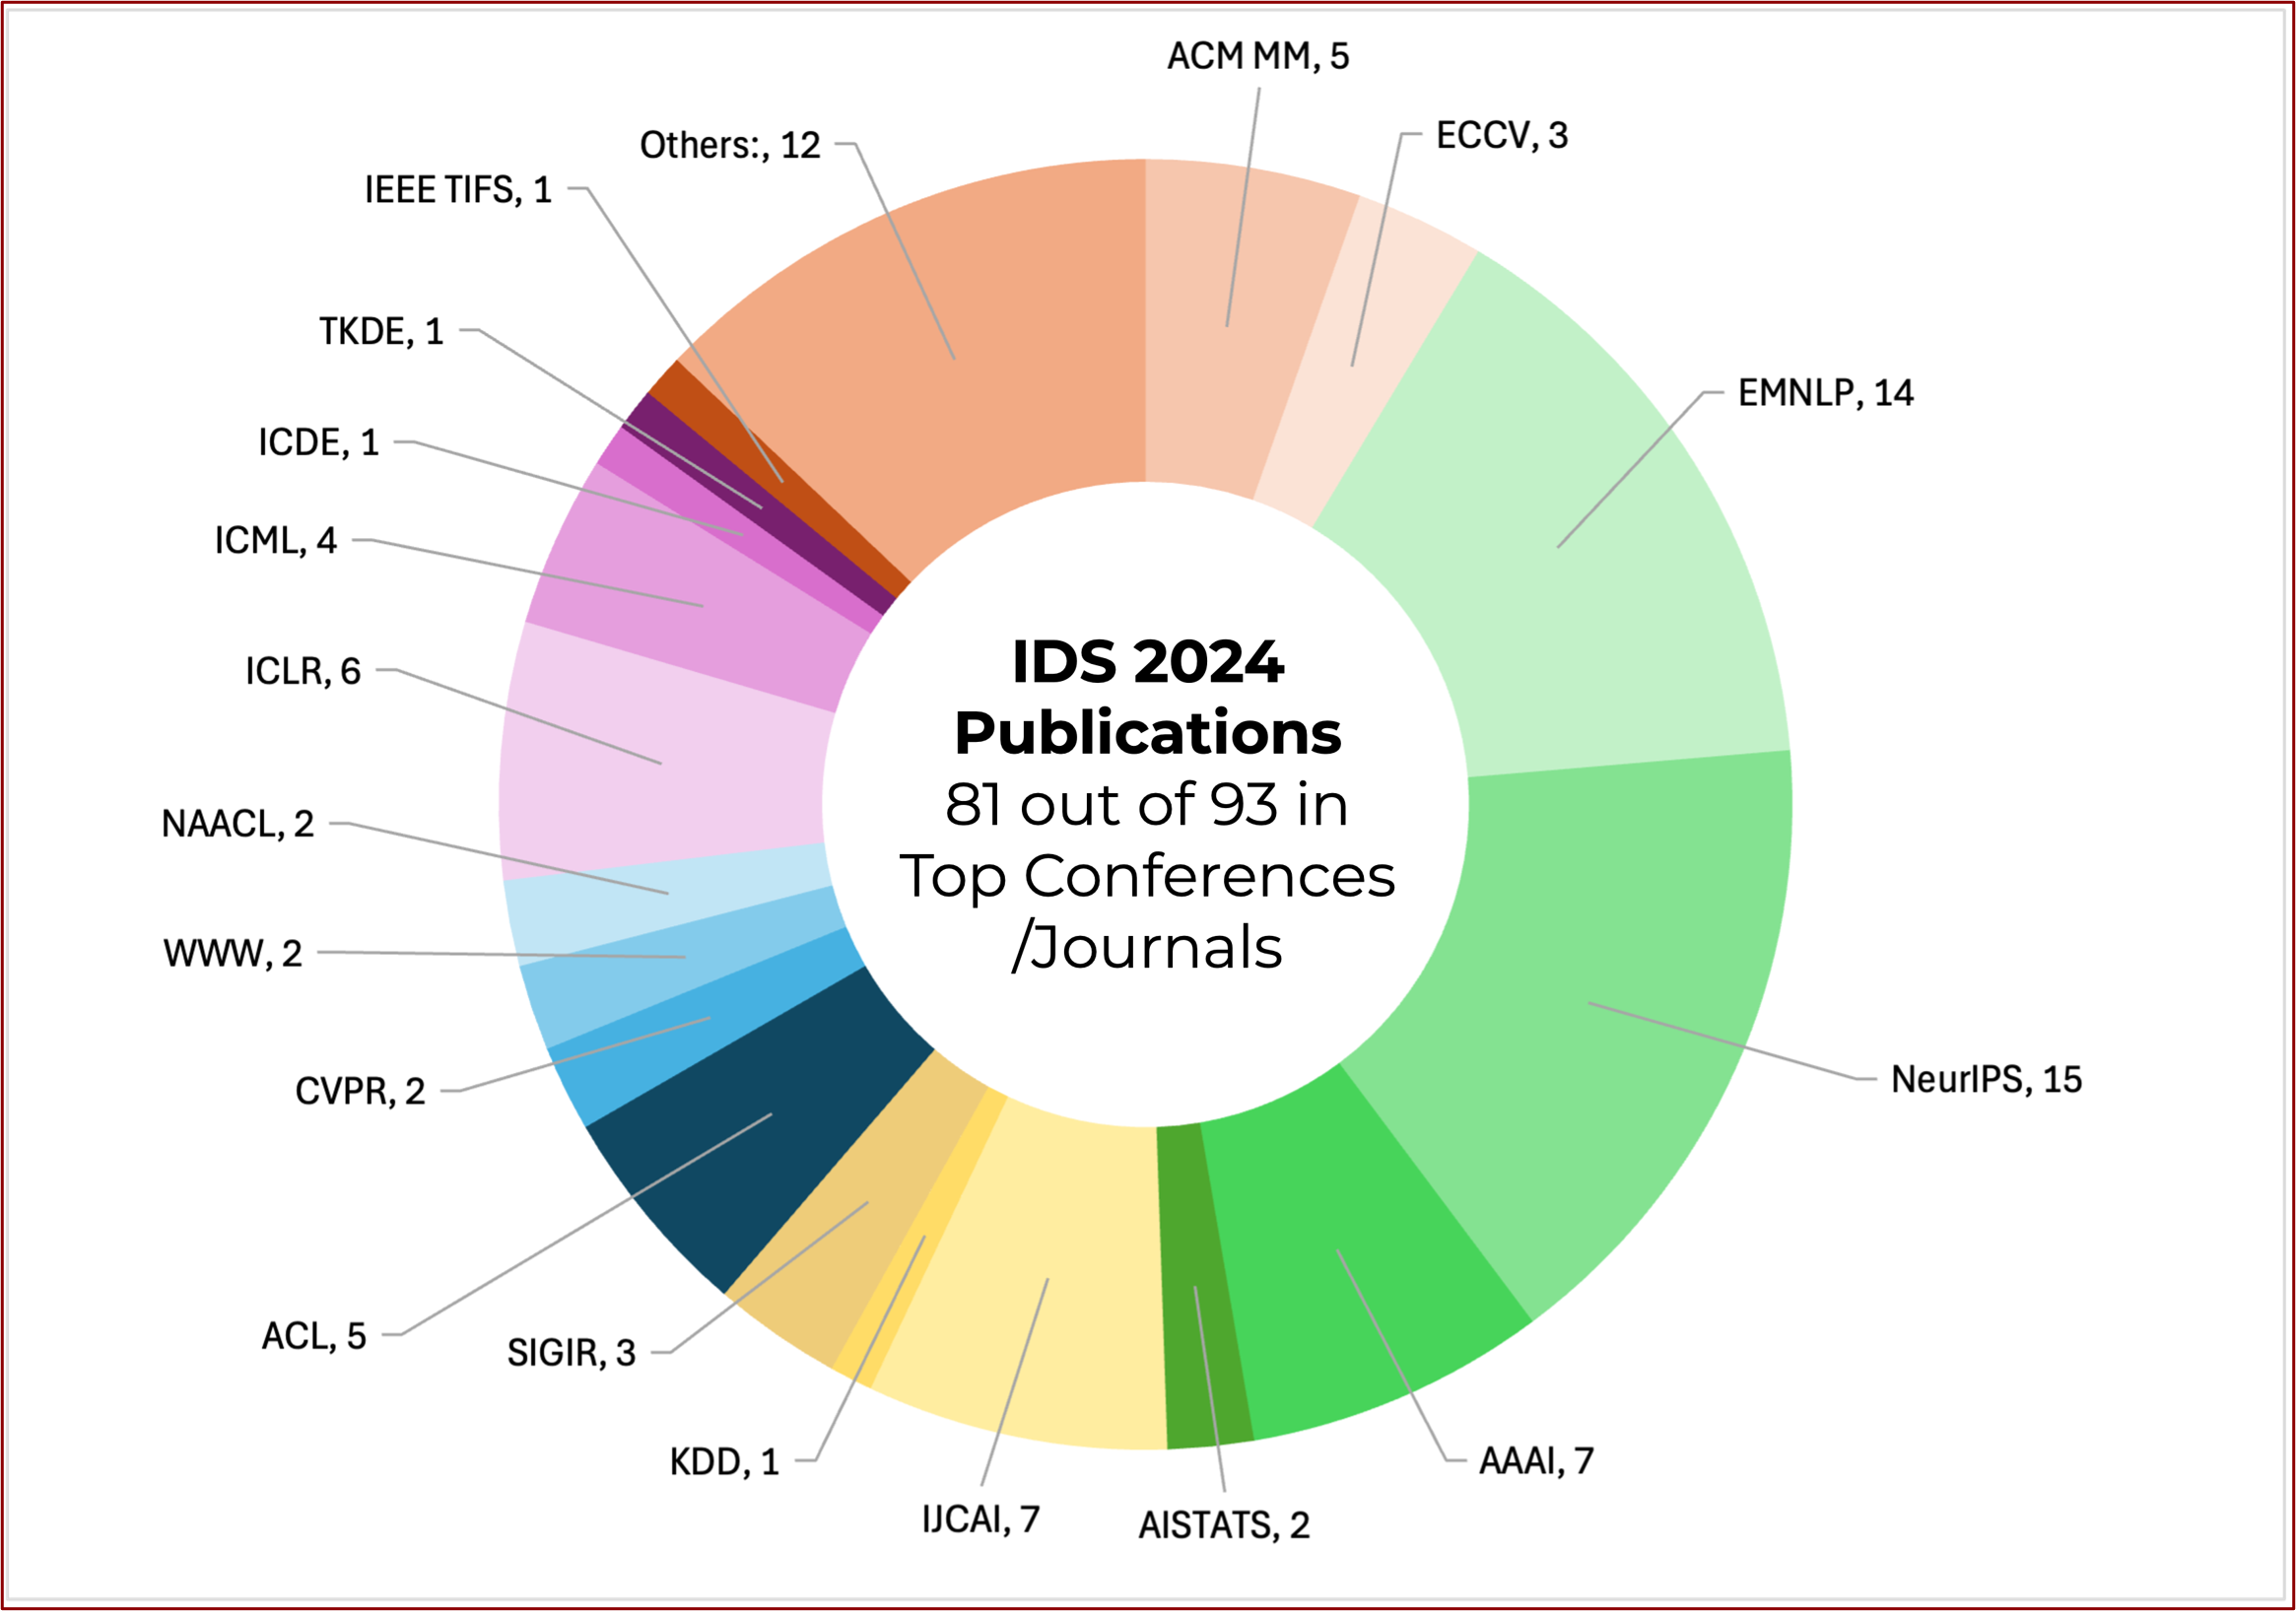The height and width of the screenshot is (1611, 2296).
Task: Click the 'WWW, 2' label
Action: (233, 954)
